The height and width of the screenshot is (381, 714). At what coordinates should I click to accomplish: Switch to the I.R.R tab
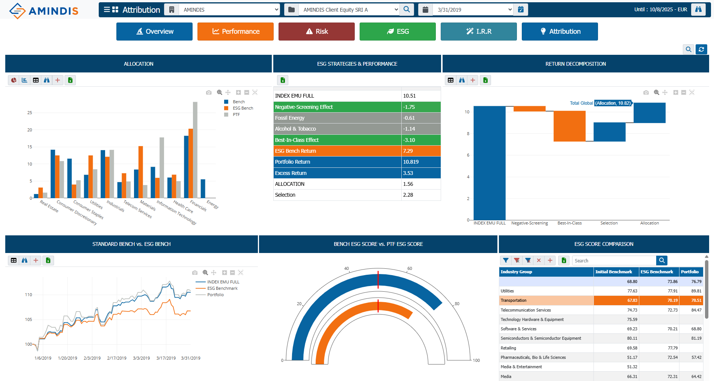pos(479,32)
